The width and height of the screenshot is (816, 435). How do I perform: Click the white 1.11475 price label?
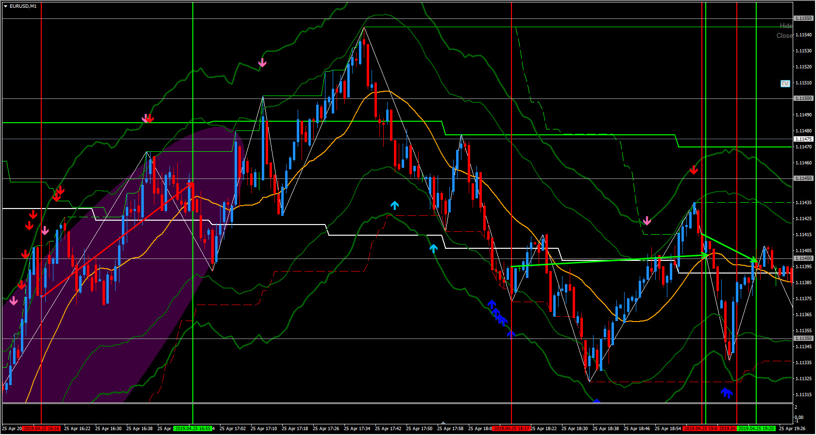(803, 139)
